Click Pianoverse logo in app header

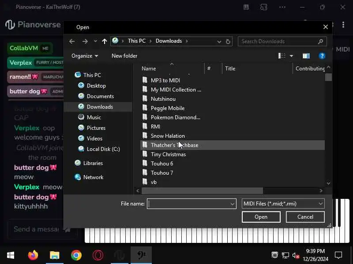(x=33, y=25)
